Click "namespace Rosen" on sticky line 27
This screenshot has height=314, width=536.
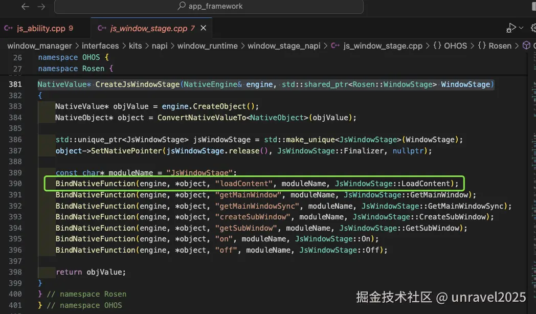(71, 69)
